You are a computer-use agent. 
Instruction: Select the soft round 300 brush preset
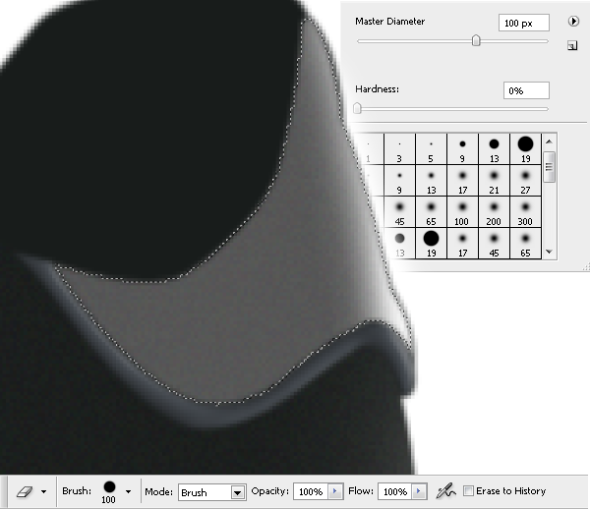(x=525, y=210)
